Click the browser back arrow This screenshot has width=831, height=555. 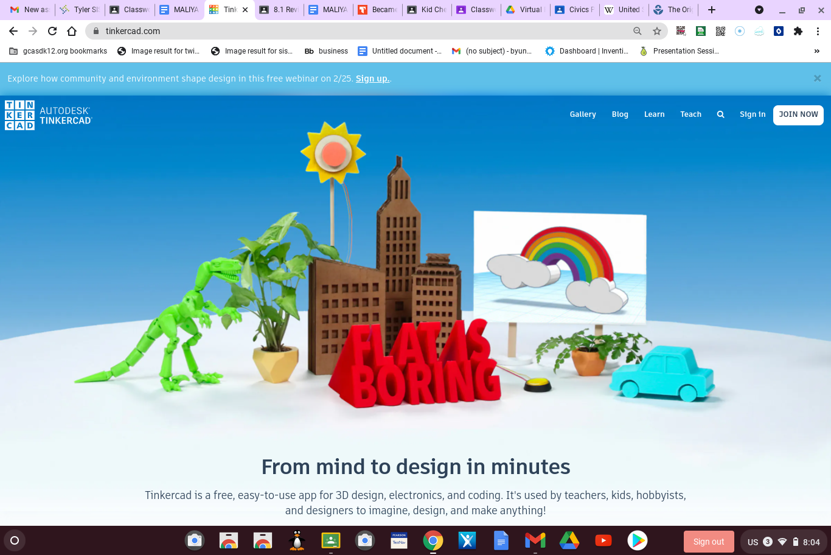[13, 31]
